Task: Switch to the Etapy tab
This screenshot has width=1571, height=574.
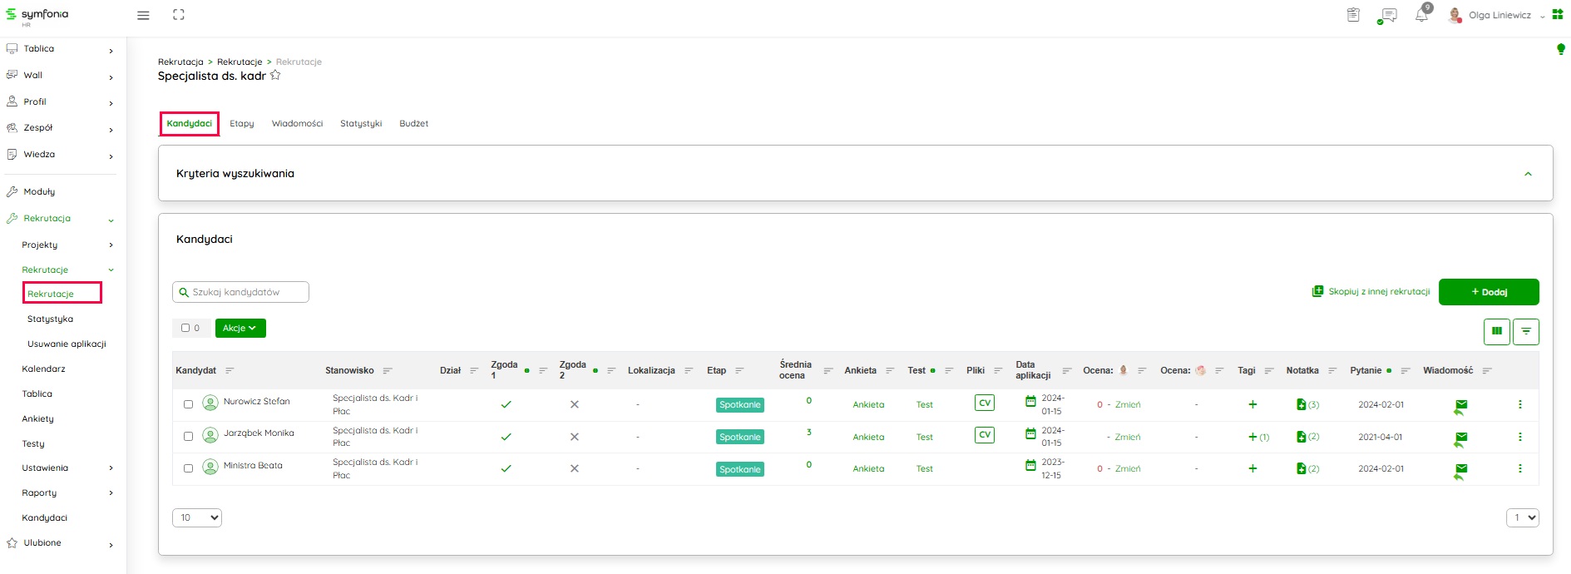Action: point(242,123)
